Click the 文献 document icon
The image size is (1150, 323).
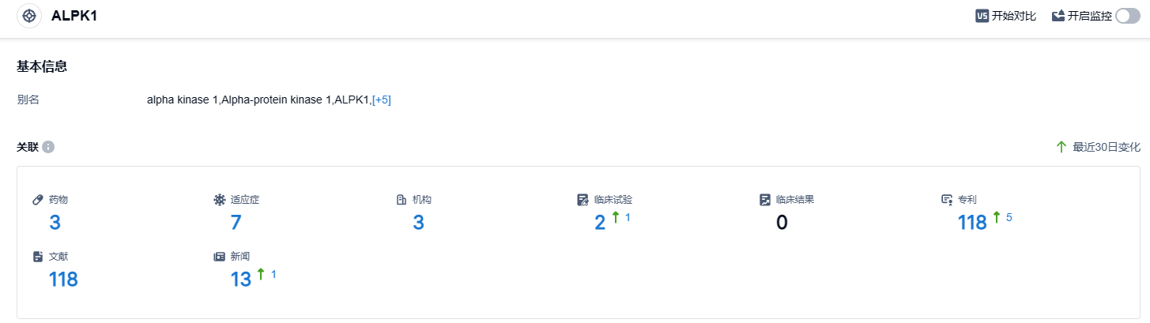(38, 257)
